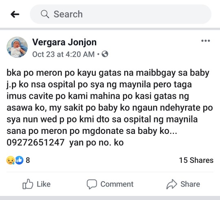The width and height of the screenshot is (220, 200).
Task: Click the sad reaction emoji icon
Action: [x=11, y=160]
